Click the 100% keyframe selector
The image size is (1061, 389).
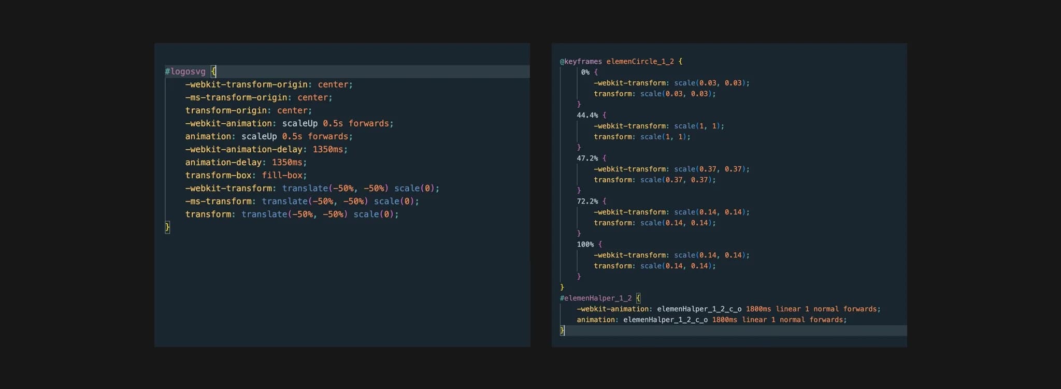click(x=585, y=244)
